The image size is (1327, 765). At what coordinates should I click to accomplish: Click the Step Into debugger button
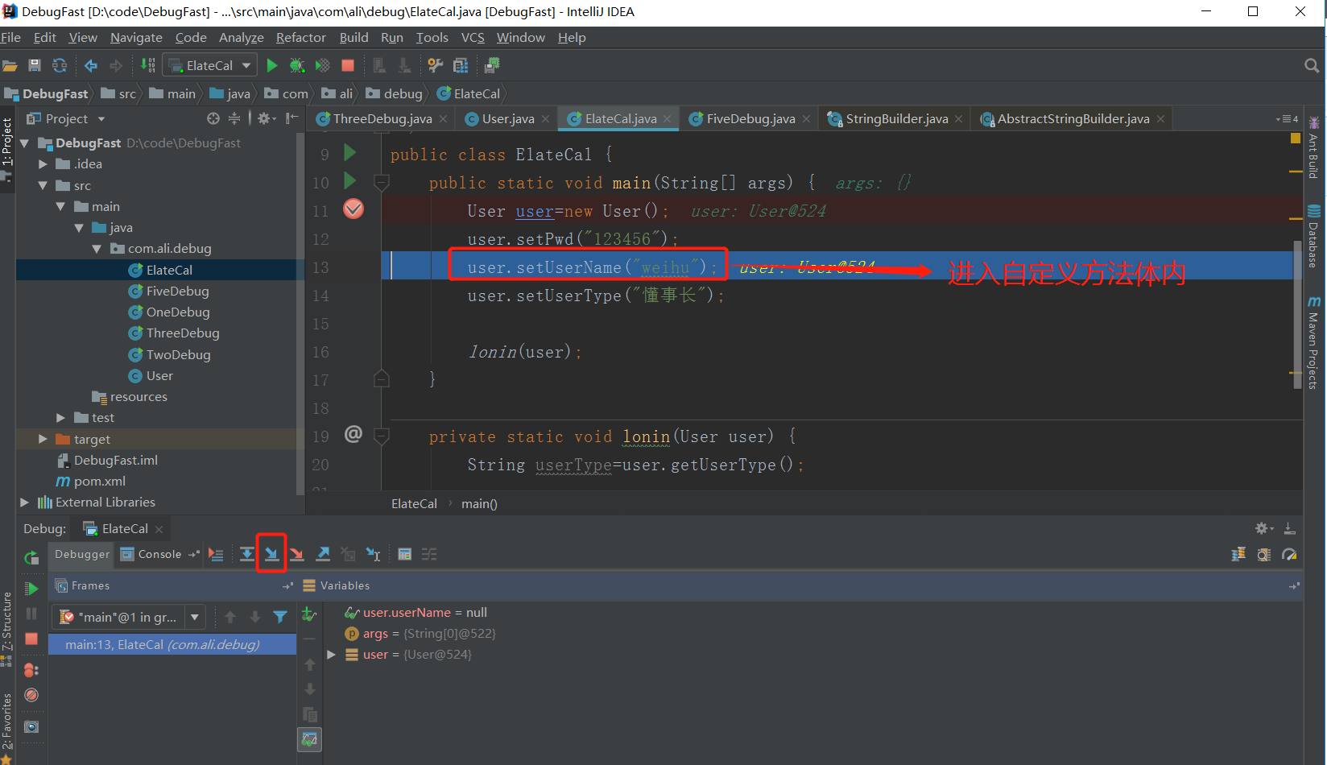coord(271,554)
